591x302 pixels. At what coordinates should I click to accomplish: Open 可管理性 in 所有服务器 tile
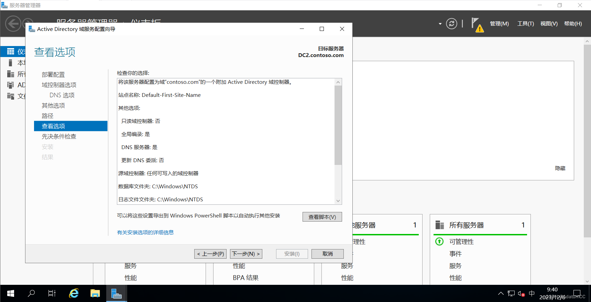(x=461, y=242)
